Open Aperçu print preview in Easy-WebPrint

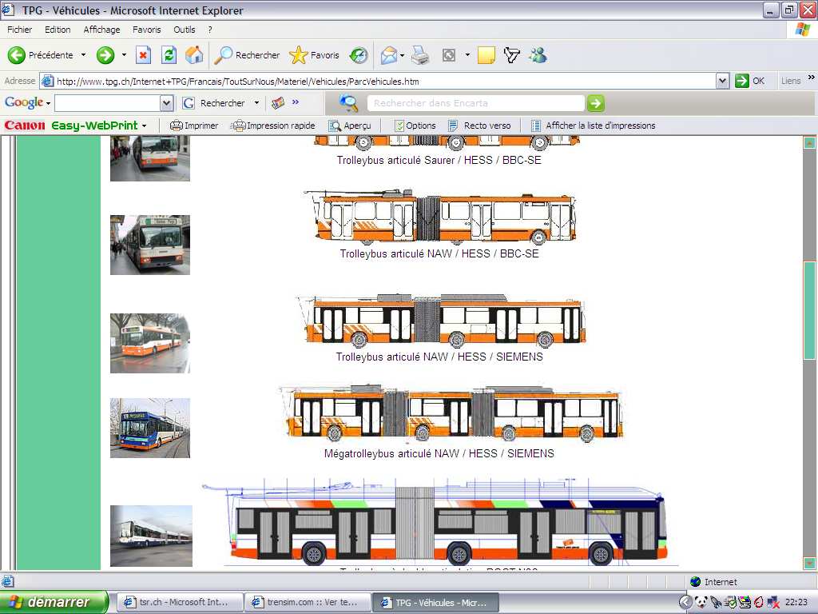coord(349,126)
